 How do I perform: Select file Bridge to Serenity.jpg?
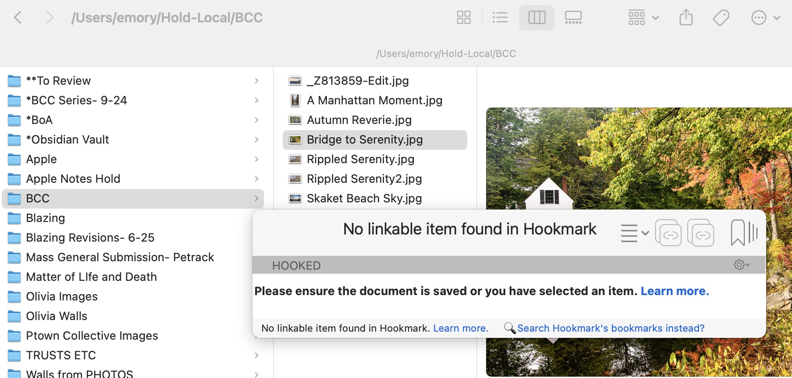[x=375, y=140]
